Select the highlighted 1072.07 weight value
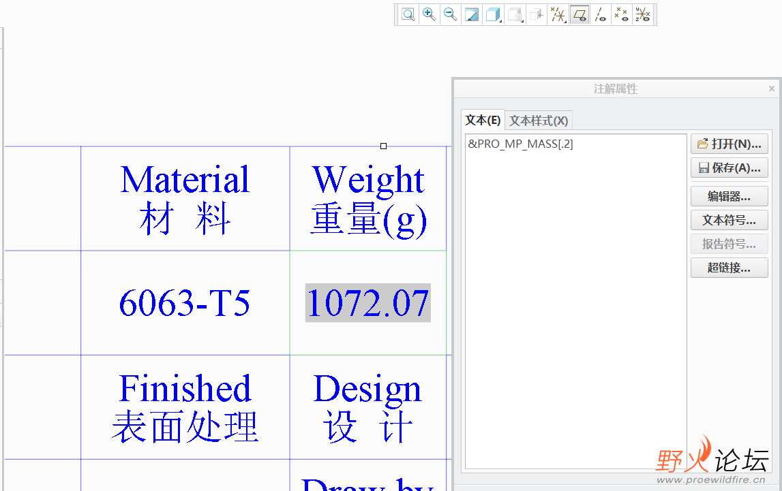Screen dimensions: 782x491 coord(368,303)
